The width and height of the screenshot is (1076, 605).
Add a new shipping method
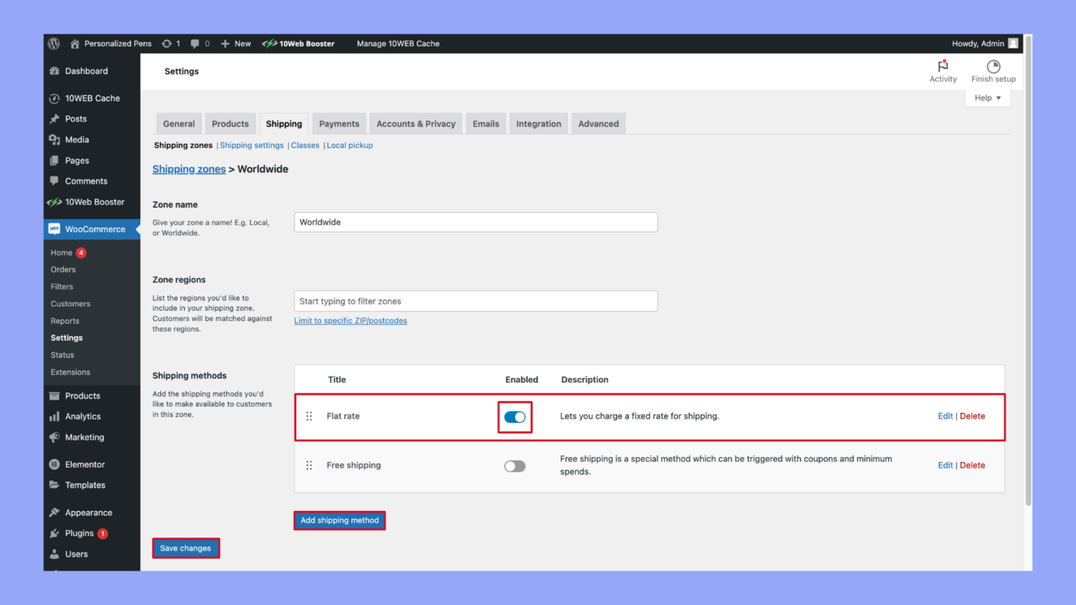pyautogui.click(x=339, y=520)
